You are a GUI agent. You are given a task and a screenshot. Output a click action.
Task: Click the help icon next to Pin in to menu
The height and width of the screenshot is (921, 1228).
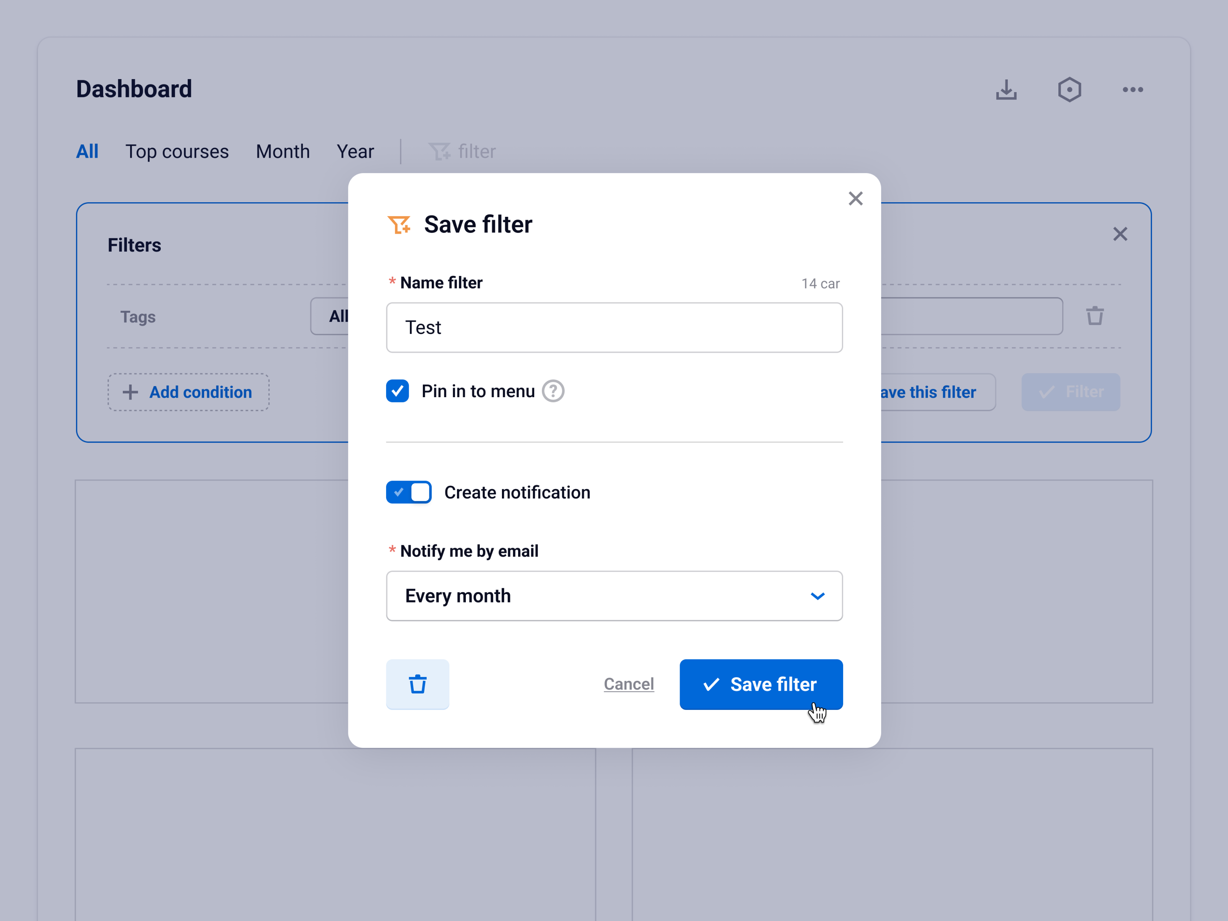pyautogui.click(x=553, y=391)
